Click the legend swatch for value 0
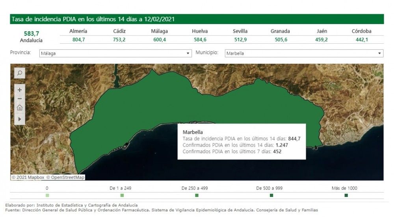Image resolution: width=394 pixels, height=217 pixels. (47, 195)
